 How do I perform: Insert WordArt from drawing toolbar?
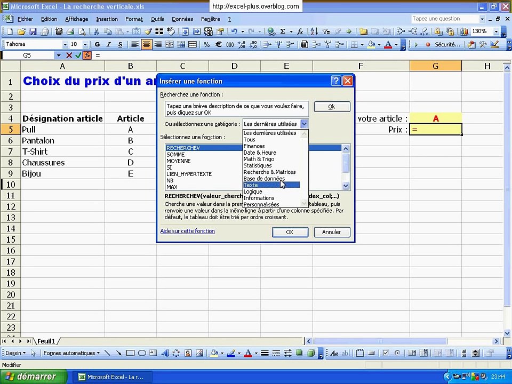point(165,353)
